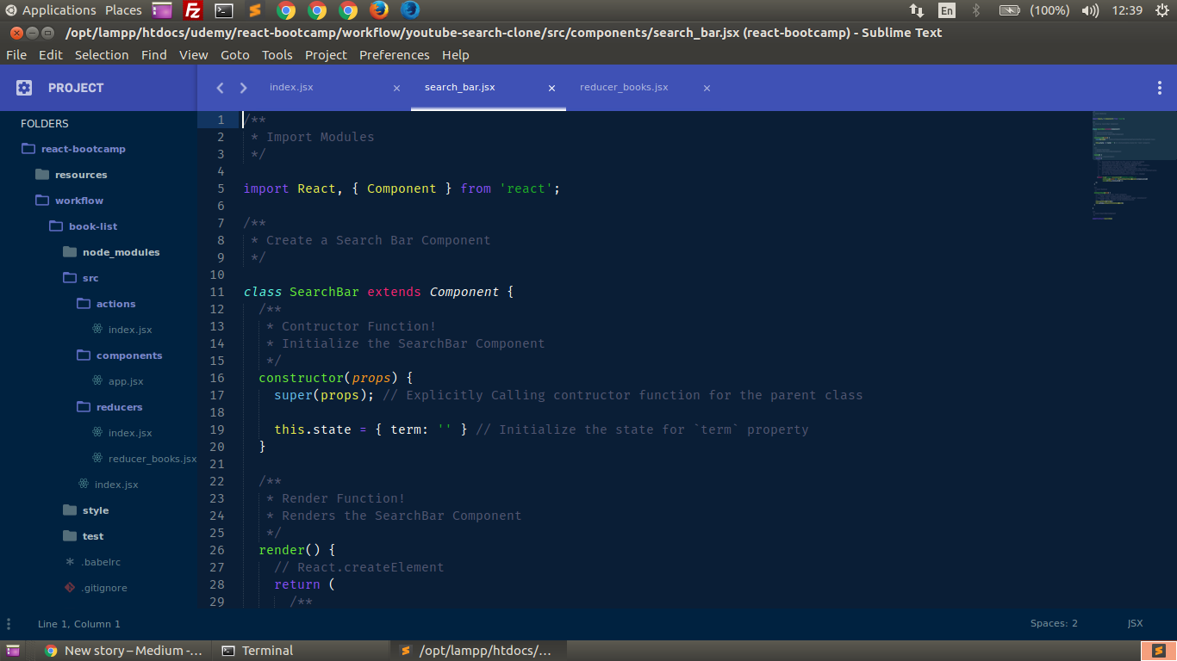Click the Bluetooth icon in the top panel
This screenshot has height=661, width=1177.
(x=975, y=10)
